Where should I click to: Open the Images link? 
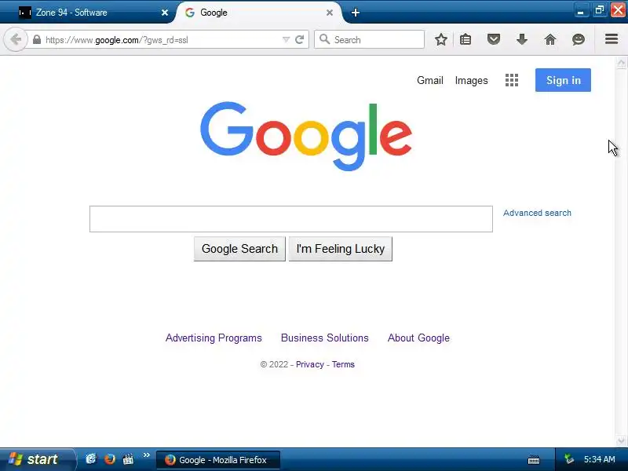tap(472, 81)
